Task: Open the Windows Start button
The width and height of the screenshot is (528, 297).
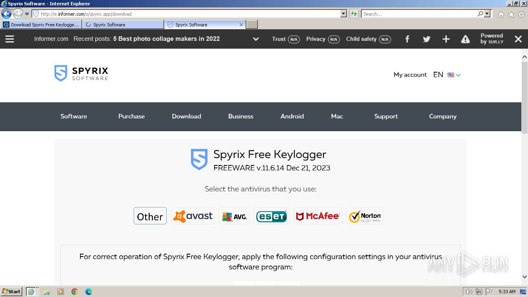Action: [x=12, y=291]
